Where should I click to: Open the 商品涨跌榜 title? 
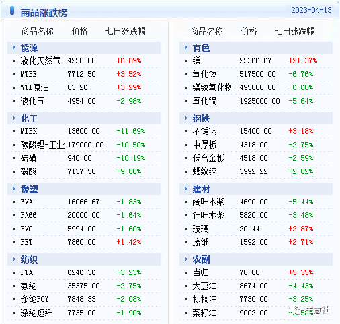pos(44,13)
